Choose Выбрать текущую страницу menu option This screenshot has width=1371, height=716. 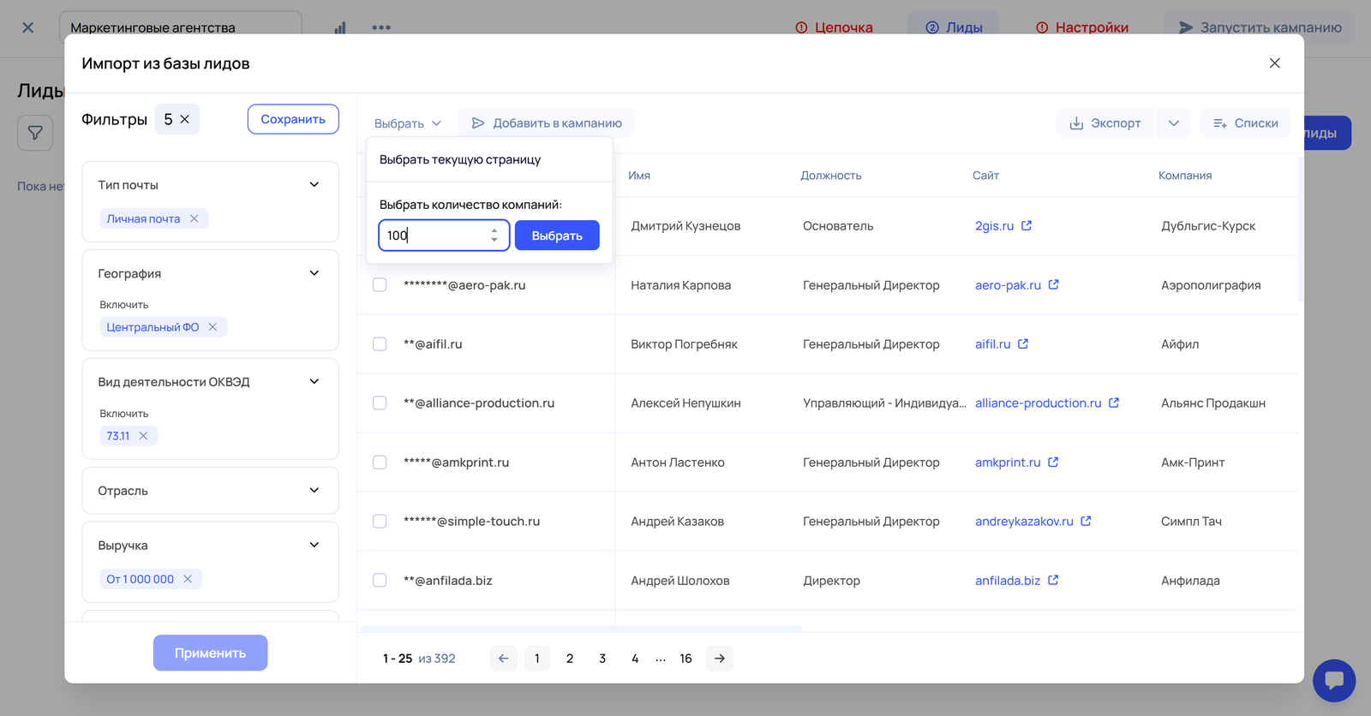click(x=460, y=160)
